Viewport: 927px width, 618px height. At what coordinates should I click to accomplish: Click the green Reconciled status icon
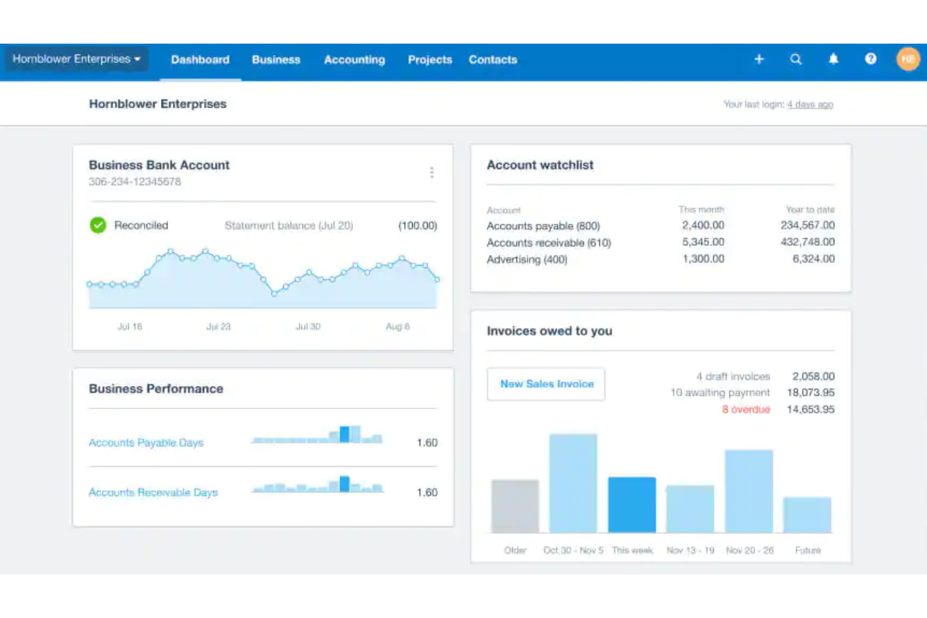pos(98,225)
